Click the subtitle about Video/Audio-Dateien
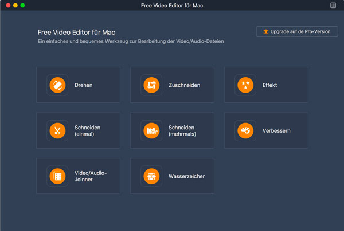This screenshot has height=231, width=344. [x=131, y=41]
